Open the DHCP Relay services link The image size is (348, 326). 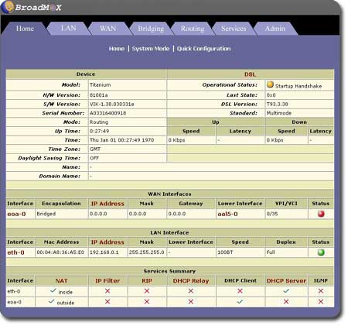click(x=191, y=280)
